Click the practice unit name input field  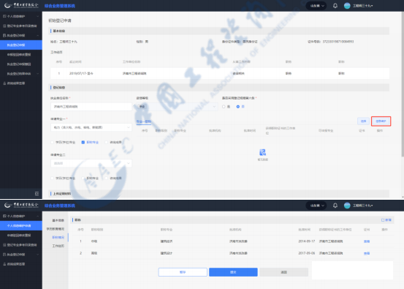click(91, 107)
